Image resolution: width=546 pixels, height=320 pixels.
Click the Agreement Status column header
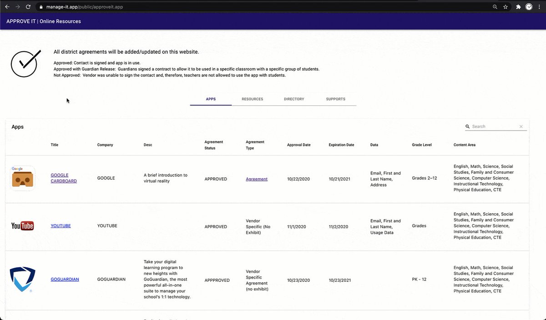click(214, 145)
